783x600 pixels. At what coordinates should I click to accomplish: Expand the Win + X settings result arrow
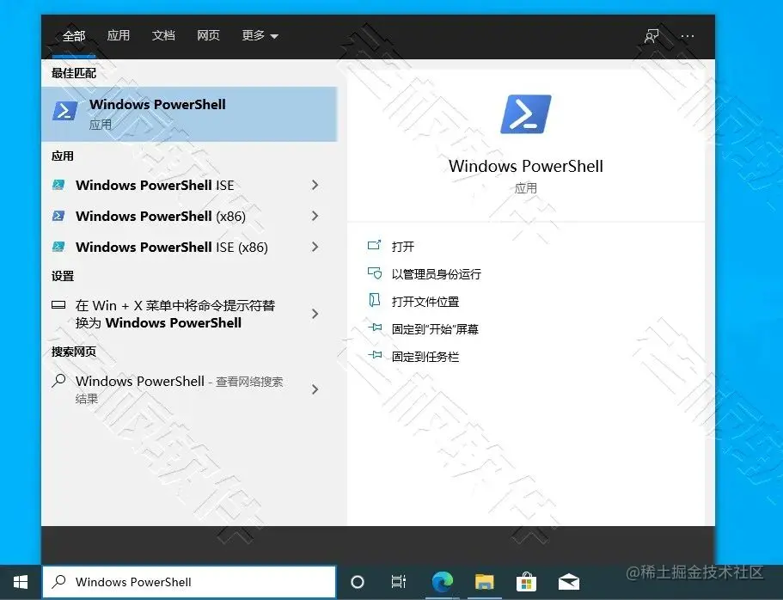(315, 314)
